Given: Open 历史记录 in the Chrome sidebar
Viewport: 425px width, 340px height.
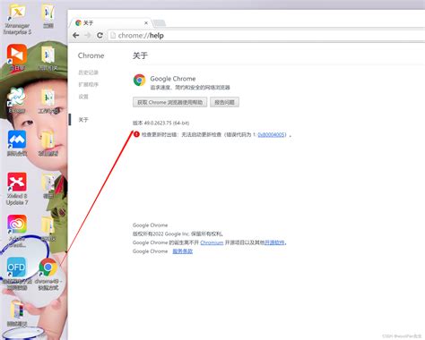Looking at the screenshot, I should pyautogui.click(x=88, y=72).
